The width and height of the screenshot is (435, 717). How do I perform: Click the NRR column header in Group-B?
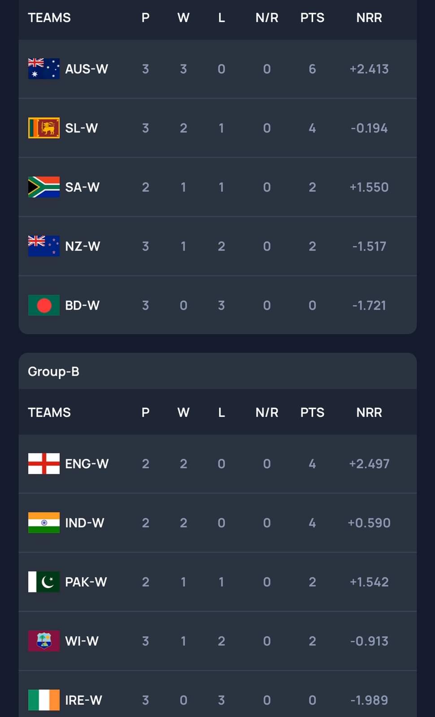point(369,412)
